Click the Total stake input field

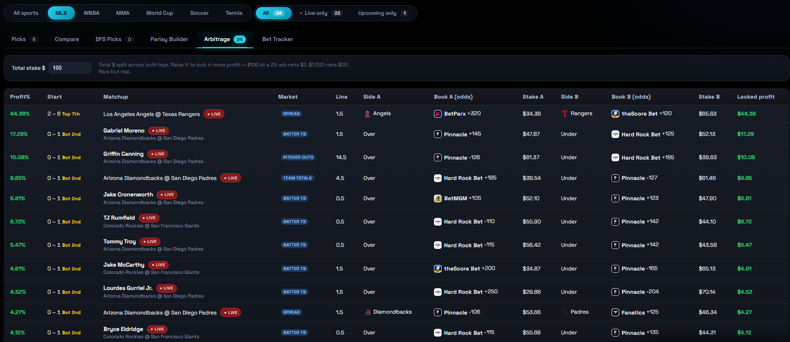70,68
